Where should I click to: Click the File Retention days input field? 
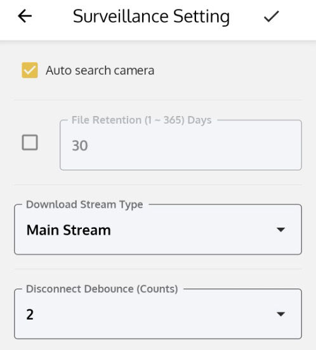tap(181, 145)
